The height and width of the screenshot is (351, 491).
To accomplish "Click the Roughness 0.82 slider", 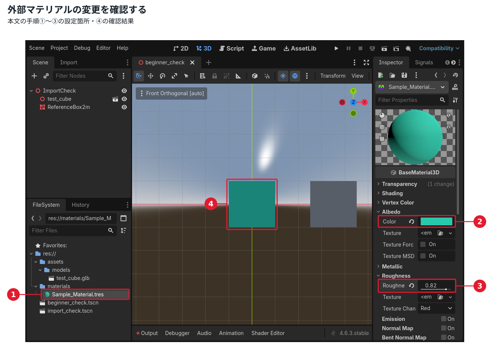I will click(x=435, y=286).
